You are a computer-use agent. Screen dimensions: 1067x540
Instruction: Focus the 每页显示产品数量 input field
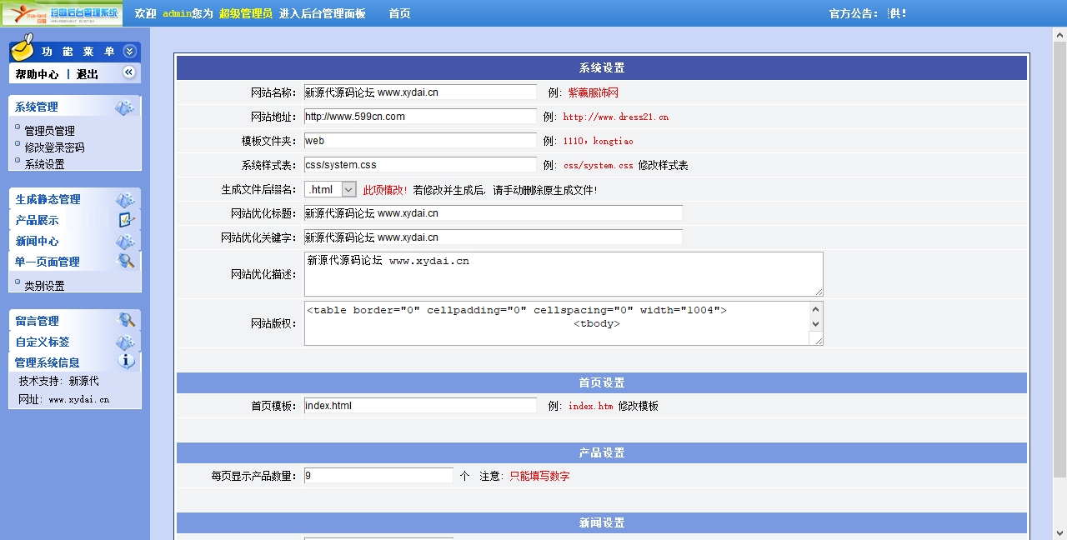pos(378,476)
